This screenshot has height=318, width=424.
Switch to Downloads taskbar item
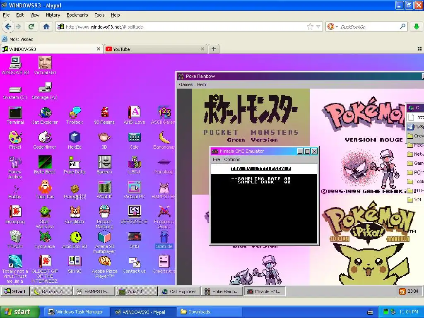pyautogui.click(x=209, y=312)
